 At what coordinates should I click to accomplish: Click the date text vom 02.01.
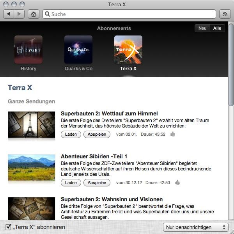(126, 134)
